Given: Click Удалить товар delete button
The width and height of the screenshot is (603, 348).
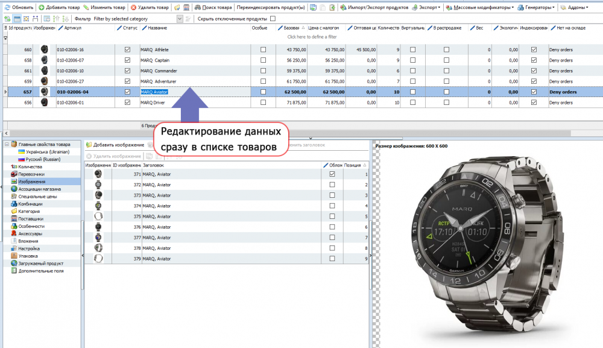Looking at the screenshot, I should click(x=150, y=7).
